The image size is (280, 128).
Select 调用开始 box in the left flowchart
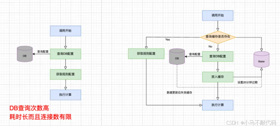click(x=66, y=31)
